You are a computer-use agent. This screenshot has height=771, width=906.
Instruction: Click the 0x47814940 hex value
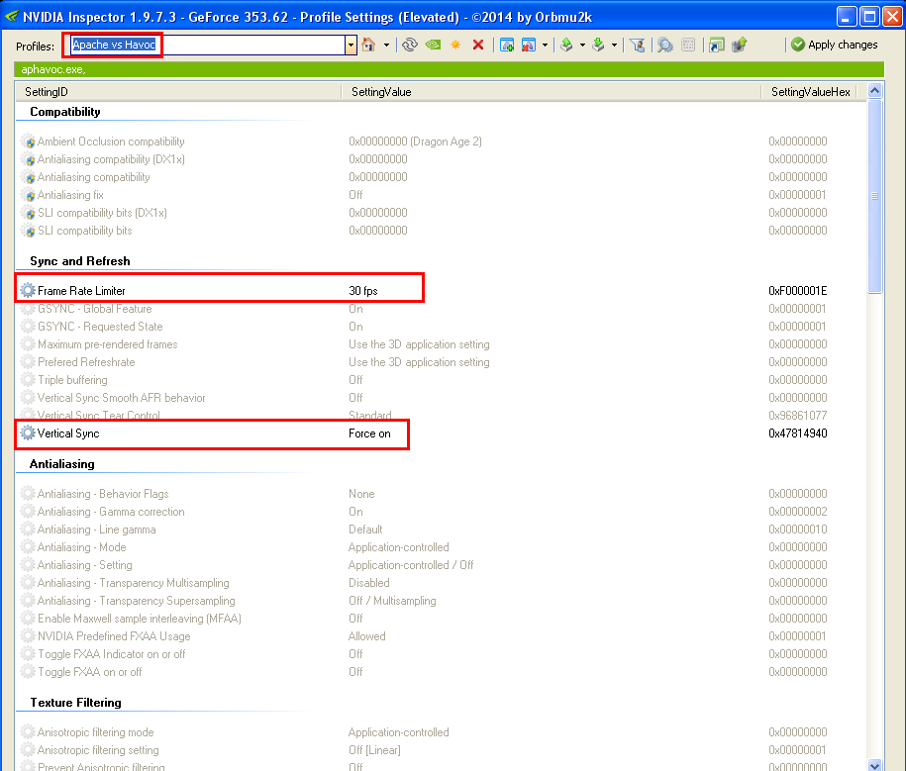point(797,434)
